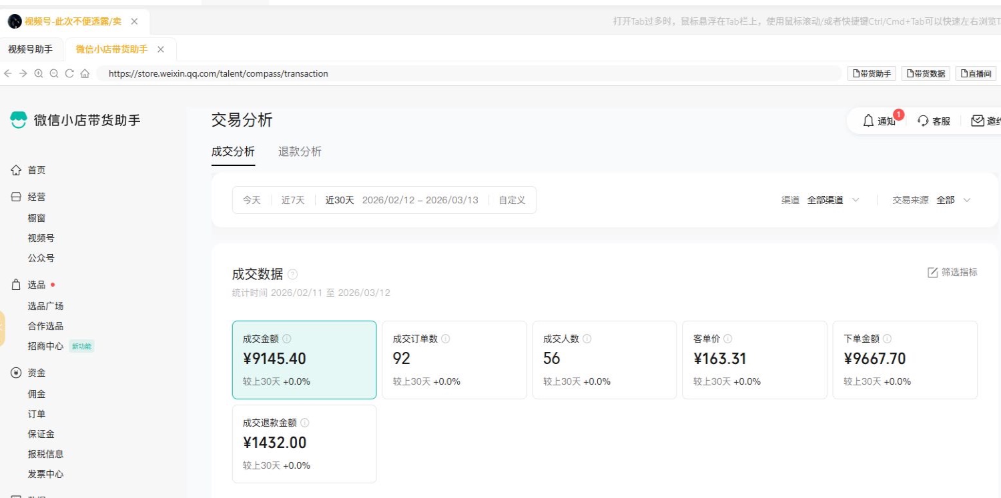Select the 今天 date filter

[252, 199]
